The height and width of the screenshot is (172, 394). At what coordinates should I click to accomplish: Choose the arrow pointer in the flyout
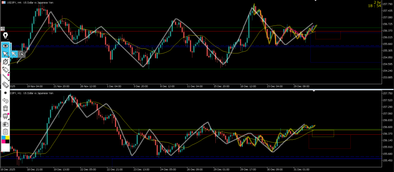14,54
